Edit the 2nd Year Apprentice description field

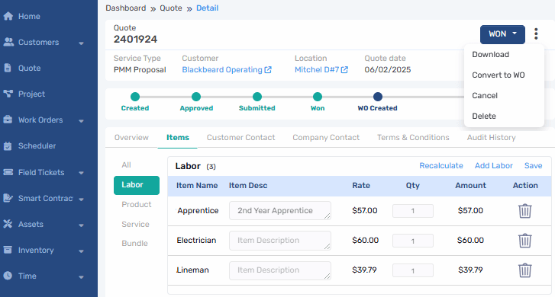(x=280, y=210)
